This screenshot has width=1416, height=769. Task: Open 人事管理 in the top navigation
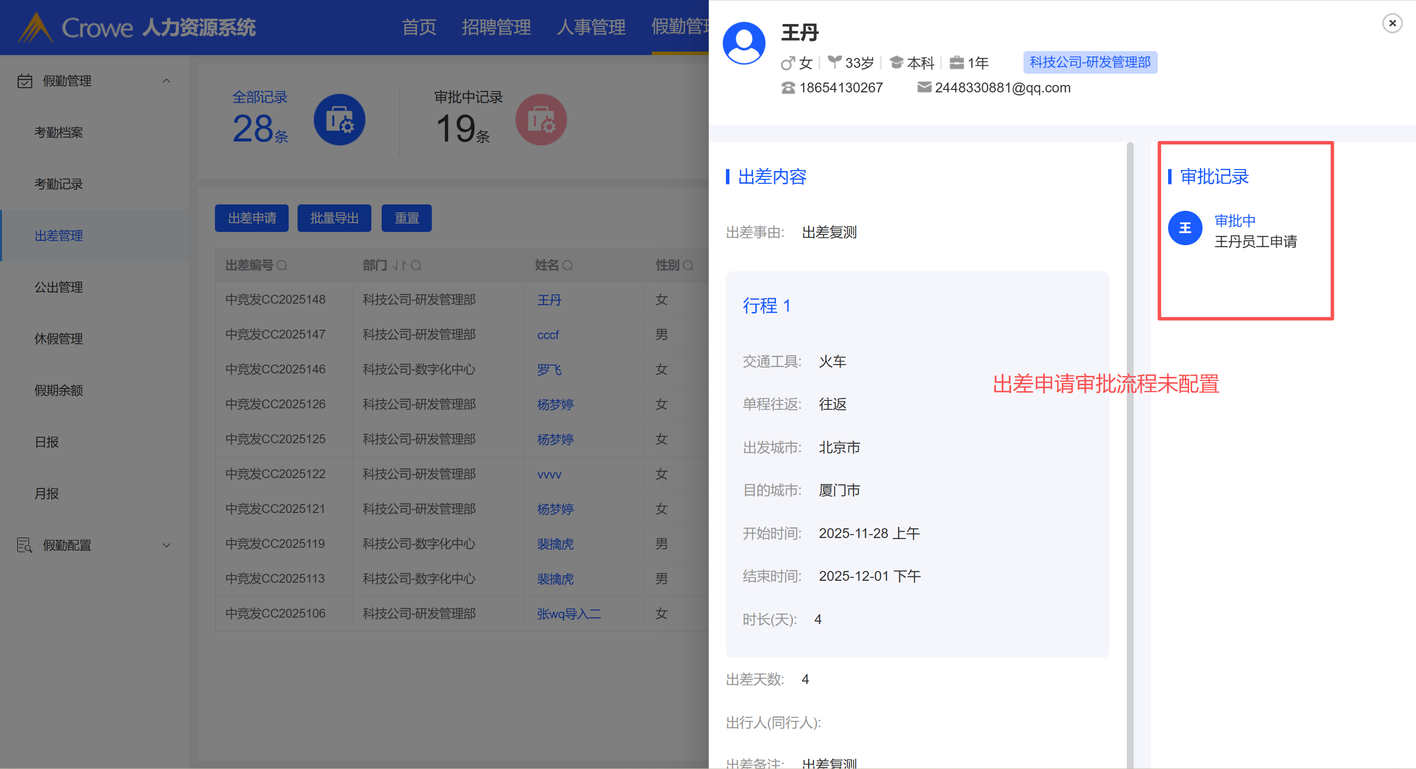point(591,27)
